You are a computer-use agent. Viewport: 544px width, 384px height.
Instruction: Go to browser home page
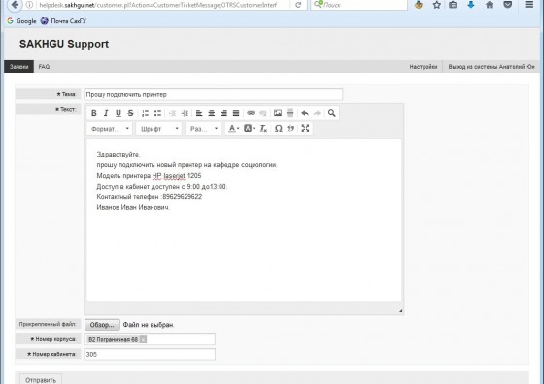tap(490, 5)
